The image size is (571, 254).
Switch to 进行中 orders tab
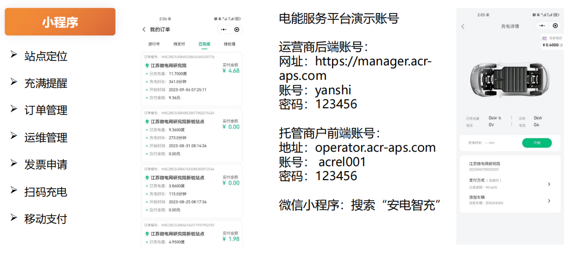click(x=154, y=44)
